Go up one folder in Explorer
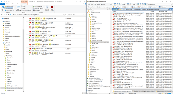This screenshot has height=94, width=173. [x=8, y=15]
